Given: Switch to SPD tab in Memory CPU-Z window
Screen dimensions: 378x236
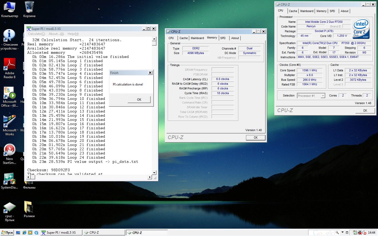Looking at the screenshot, I should [223, 38].
